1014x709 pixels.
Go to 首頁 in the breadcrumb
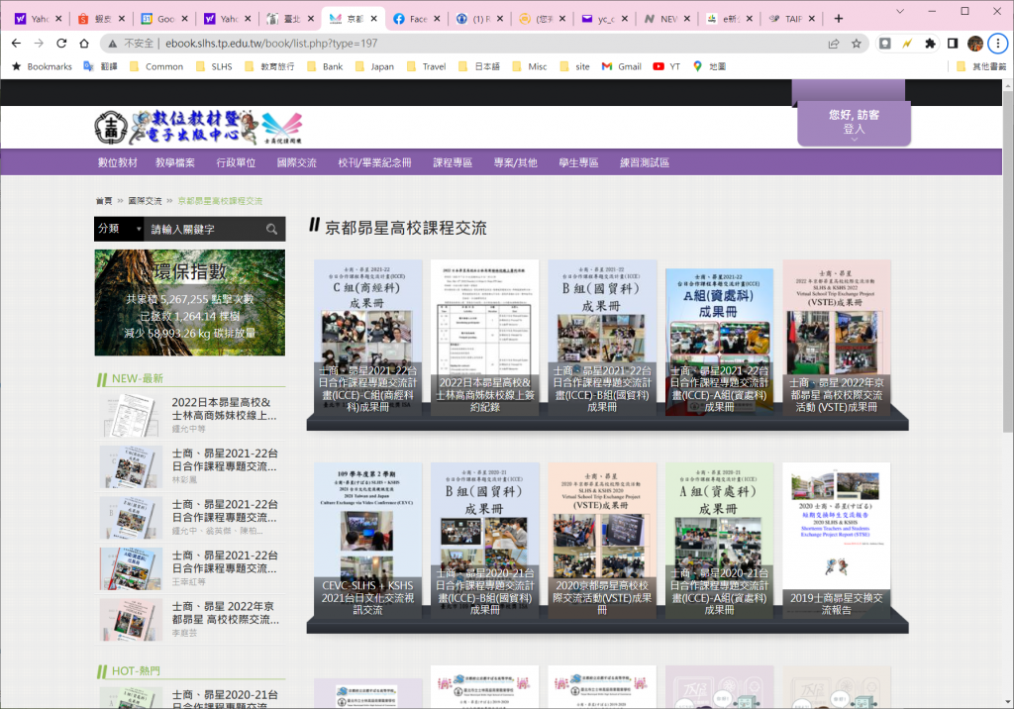click(104, 201)
